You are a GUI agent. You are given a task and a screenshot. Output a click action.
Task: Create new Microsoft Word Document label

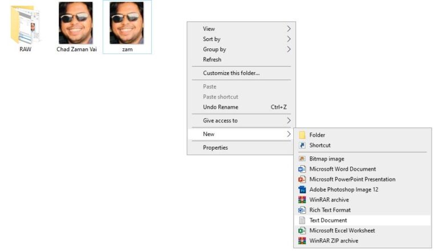point(343,169)
